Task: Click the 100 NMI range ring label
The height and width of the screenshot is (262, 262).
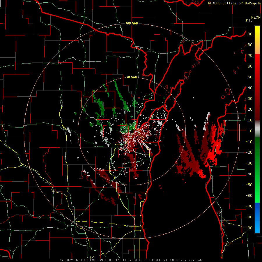Action: (x=132, y=23)
